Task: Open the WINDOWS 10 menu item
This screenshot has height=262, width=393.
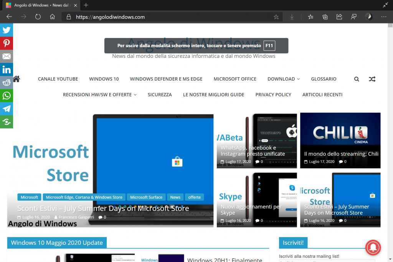Action: pos(104,79)
